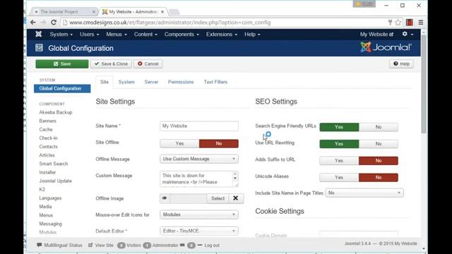Switch to the Server tab
452x254 pixels.
pyautogui.click(x=151, y=82)
